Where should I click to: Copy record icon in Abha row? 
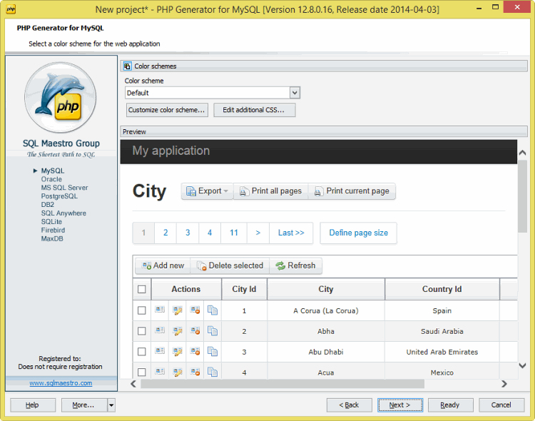(213, 330)
